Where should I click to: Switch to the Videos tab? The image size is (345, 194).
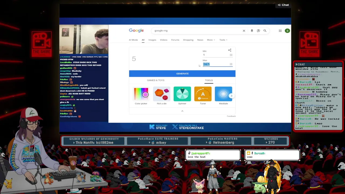click(164, 40)
